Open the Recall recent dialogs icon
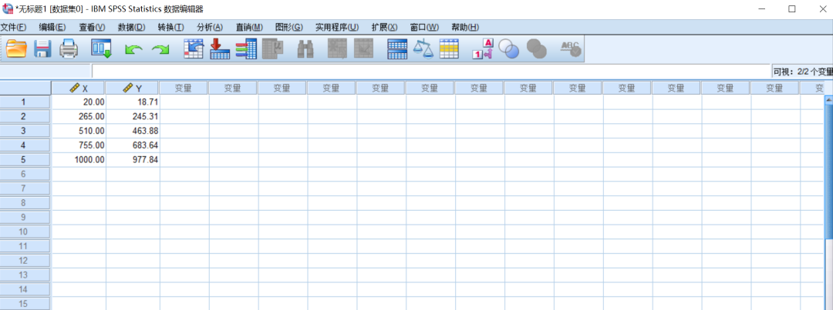This screenshot has height=310, width=833. pyautogui.click(x=101, y=48)
